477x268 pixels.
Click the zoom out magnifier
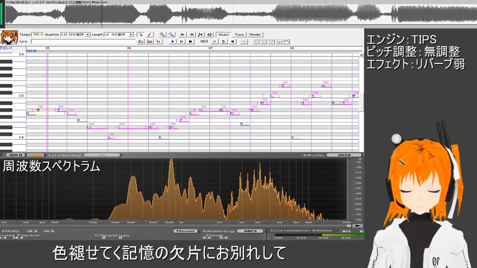(171, 35)
